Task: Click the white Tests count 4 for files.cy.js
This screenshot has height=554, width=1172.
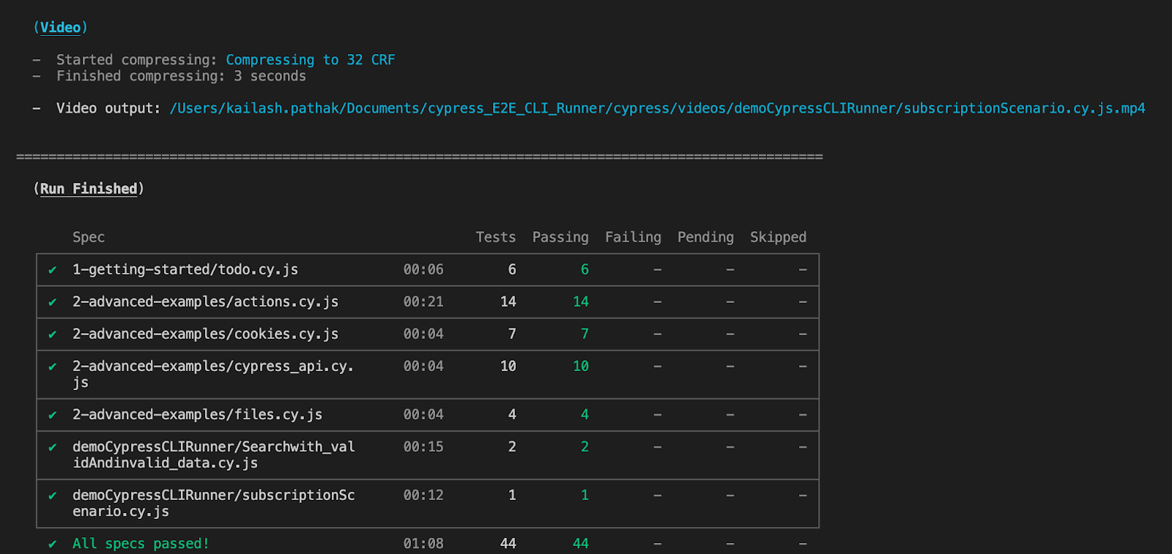Action: point(512,414)
